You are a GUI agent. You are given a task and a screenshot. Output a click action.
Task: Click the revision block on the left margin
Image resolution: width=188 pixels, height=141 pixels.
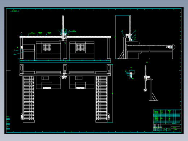8,123
